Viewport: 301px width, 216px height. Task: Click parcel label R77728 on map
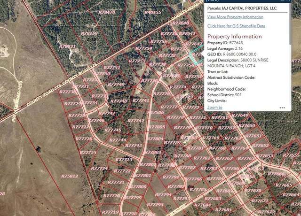[77, 116]
